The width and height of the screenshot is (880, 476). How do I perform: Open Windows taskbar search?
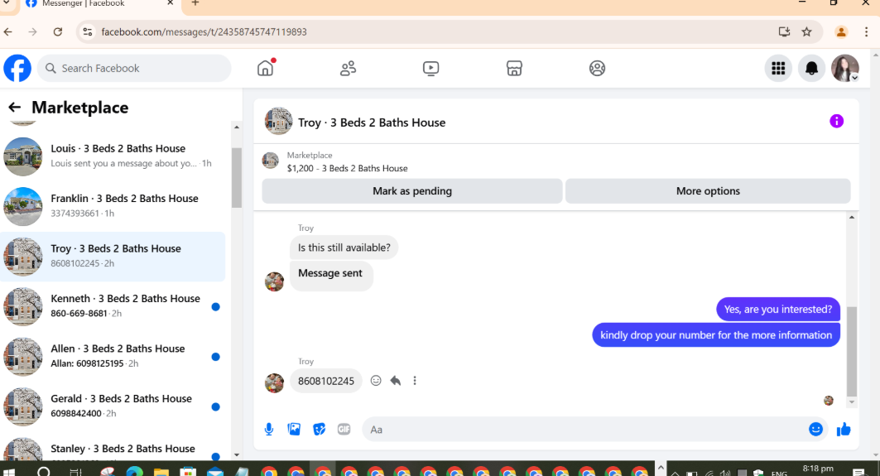(x=44, y=472)
